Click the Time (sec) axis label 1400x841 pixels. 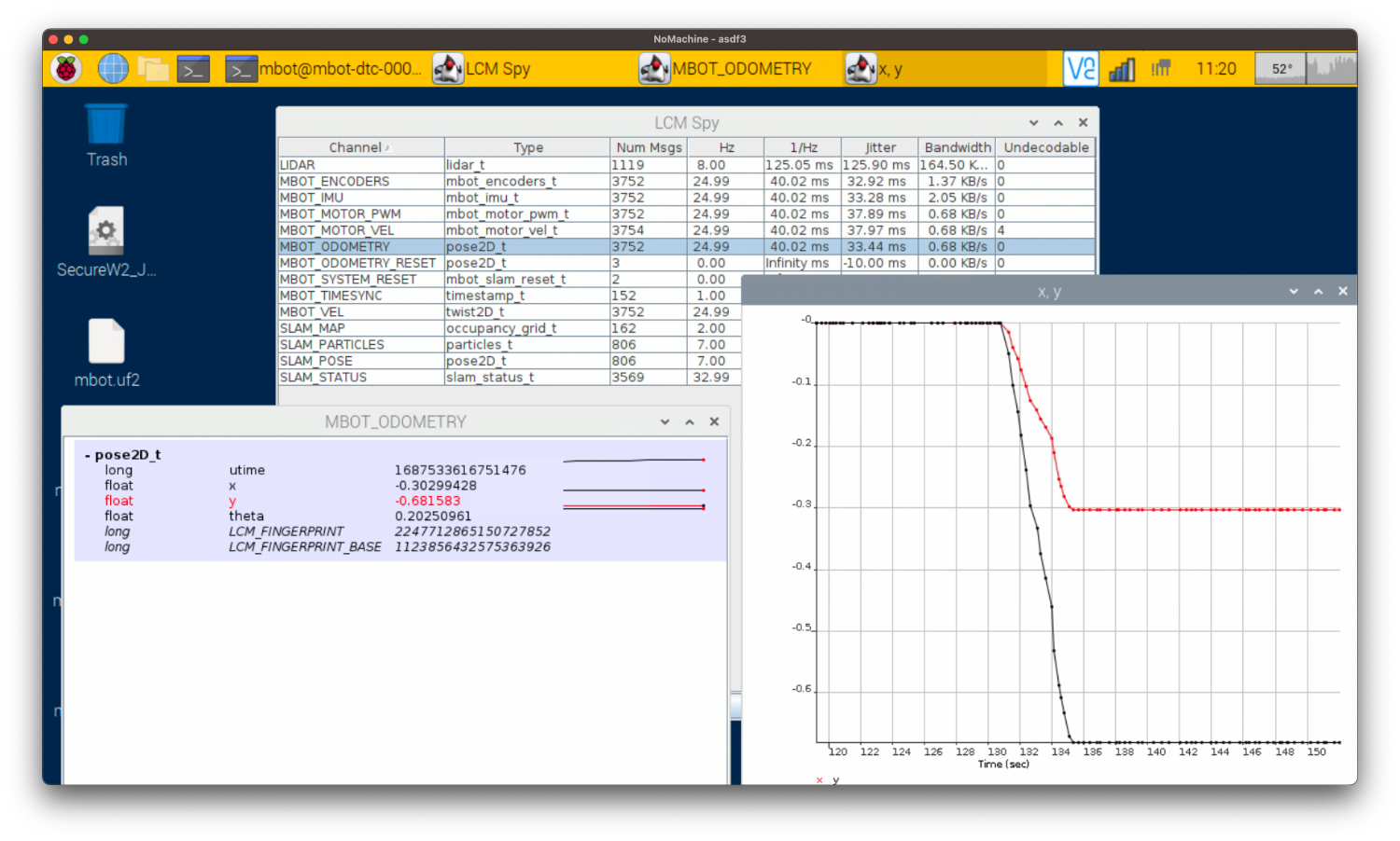pos(1003,764)
